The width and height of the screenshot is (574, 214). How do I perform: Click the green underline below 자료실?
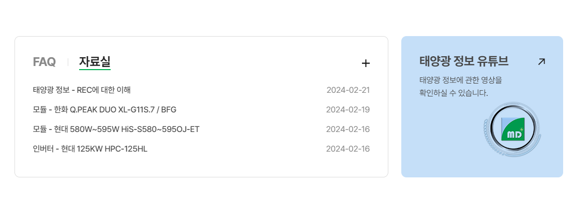click(x=95, y=69)
